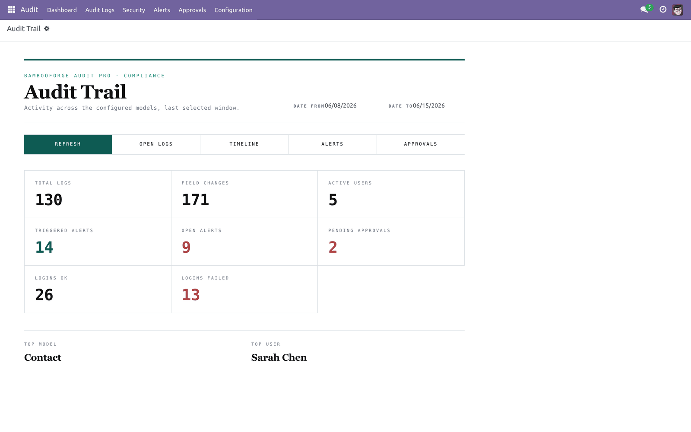Edit the Date To field 06/15/2026
Screen dimensions: 691x432
429,106
